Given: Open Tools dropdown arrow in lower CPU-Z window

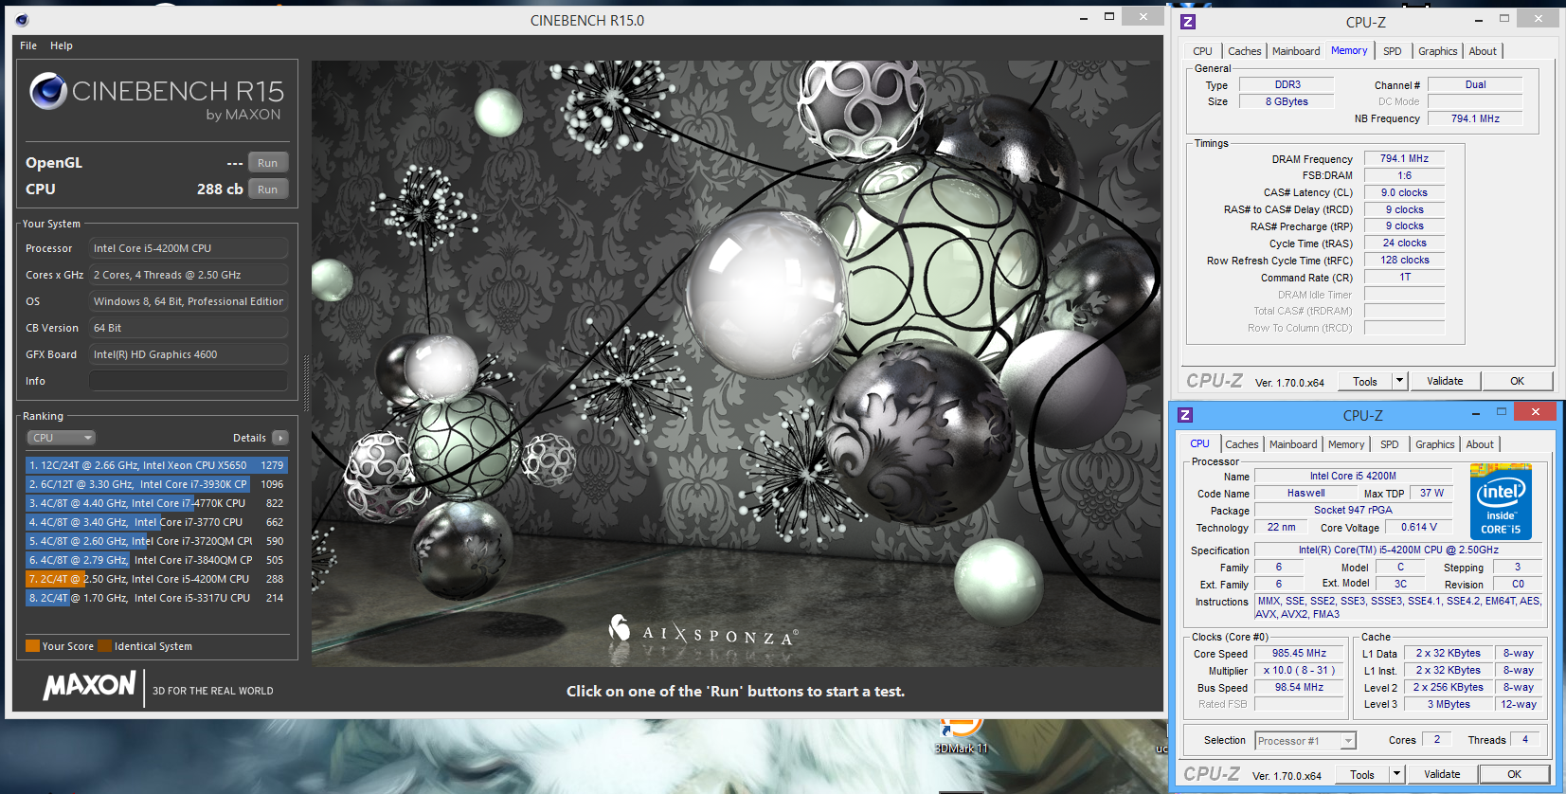Looking at the screenshot, I should click(1396, 774).
